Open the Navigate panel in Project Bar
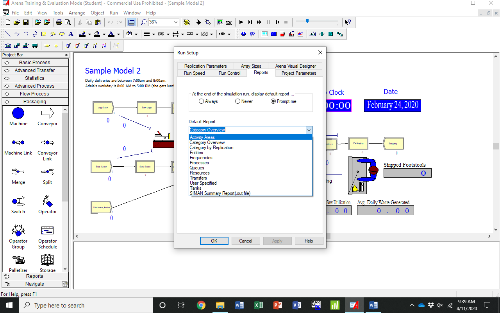500x313 pixels. [35, 284]
